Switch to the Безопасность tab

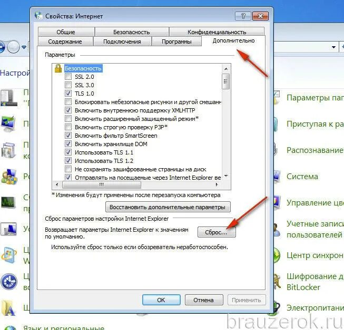click(132, 32)
